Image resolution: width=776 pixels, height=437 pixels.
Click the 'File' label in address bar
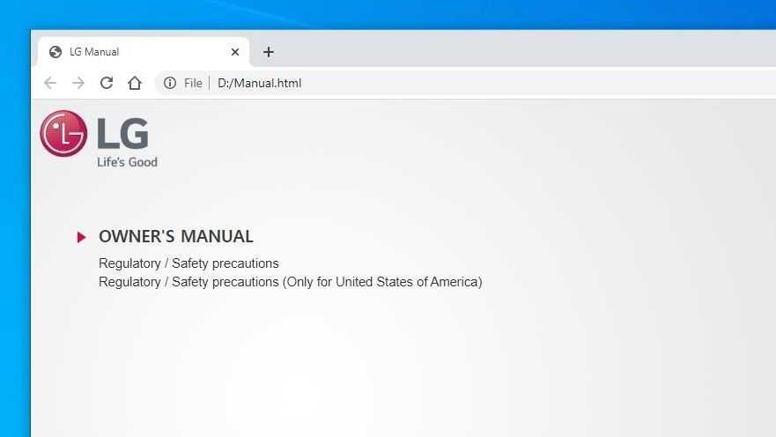[193, 83]
